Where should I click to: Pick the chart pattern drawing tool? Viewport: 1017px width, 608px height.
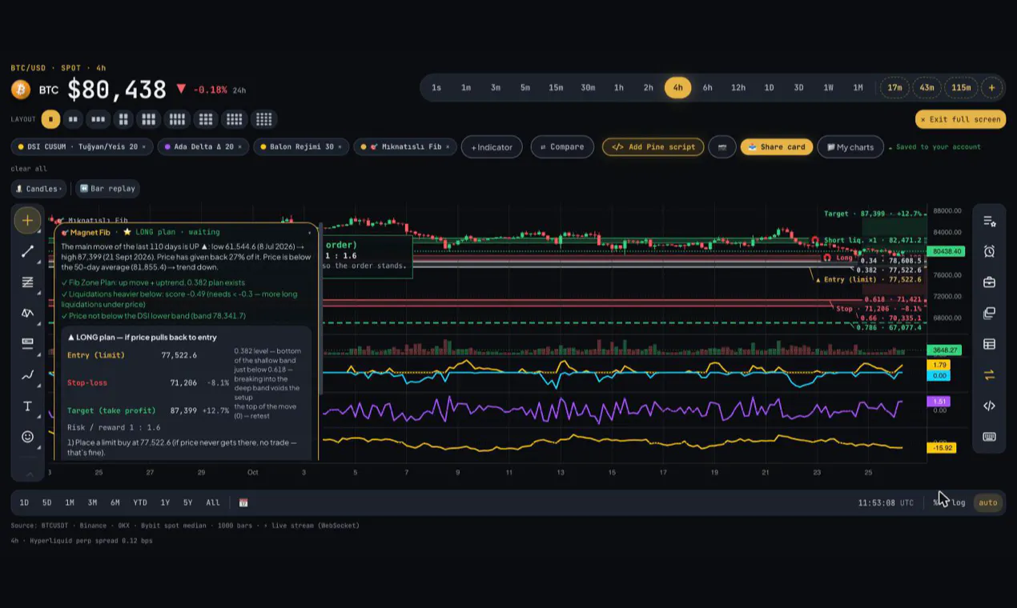coord(27,313)
